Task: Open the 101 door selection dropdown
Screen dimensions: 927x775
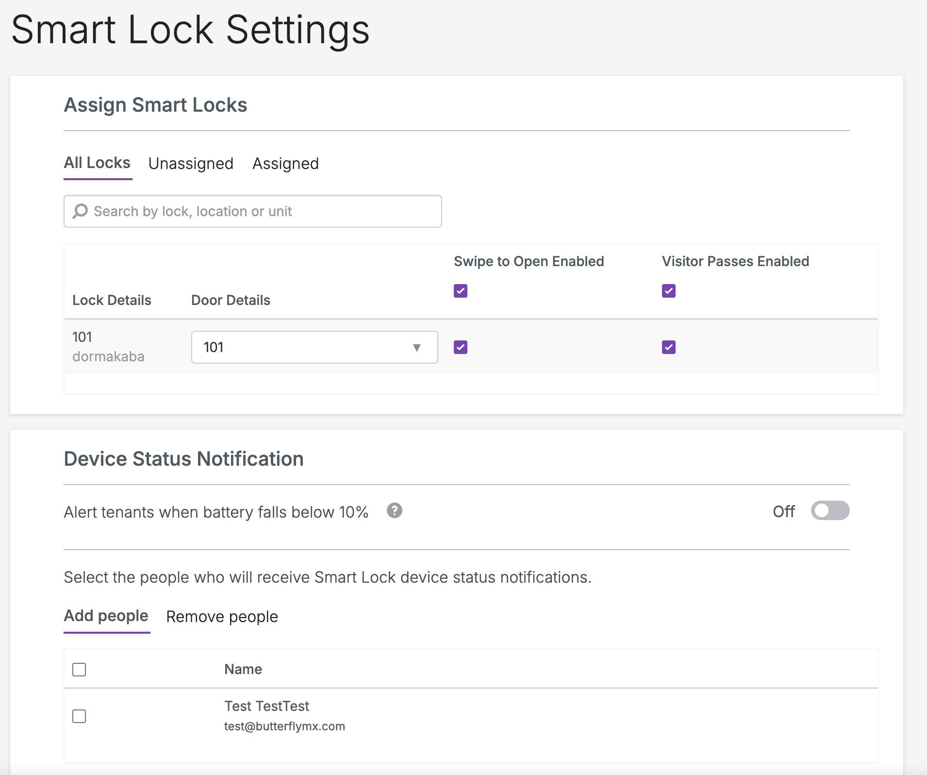Action: tap(314, 347)
